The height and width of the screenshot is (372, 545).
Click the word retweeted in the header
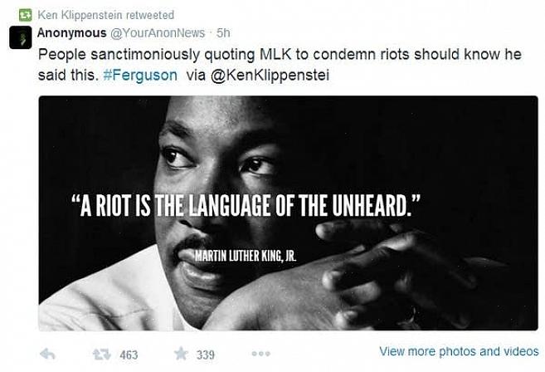pyautogui.click(x=150, y=15)
